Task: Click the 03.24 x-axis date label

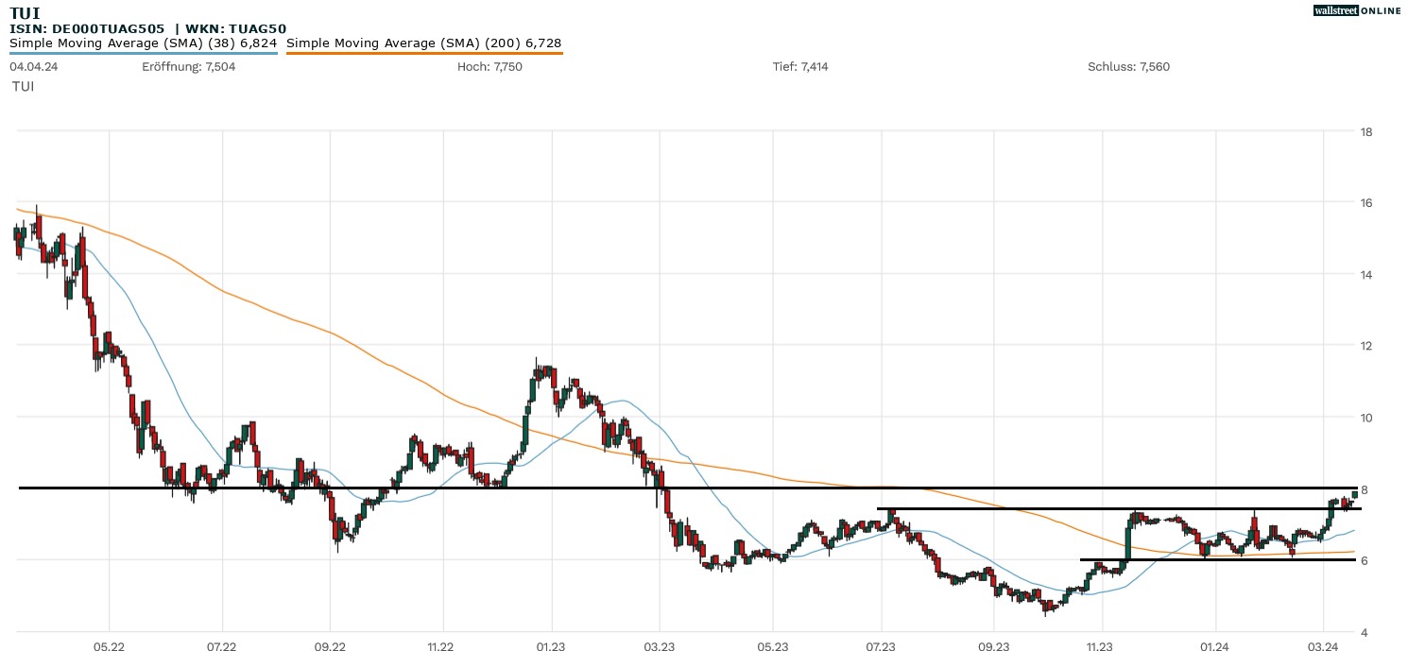Action: point(1323,647)
